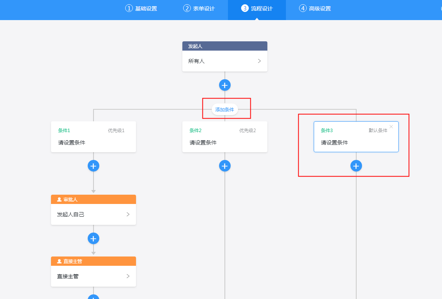Add a node under 条件2 card
The width and height of the screenshot is (442, 299).
[x=224, y=166]
